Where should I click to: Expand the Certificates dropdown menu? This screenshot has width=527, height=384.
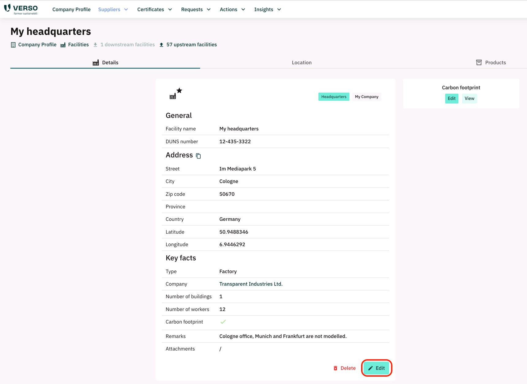point(154,10)
